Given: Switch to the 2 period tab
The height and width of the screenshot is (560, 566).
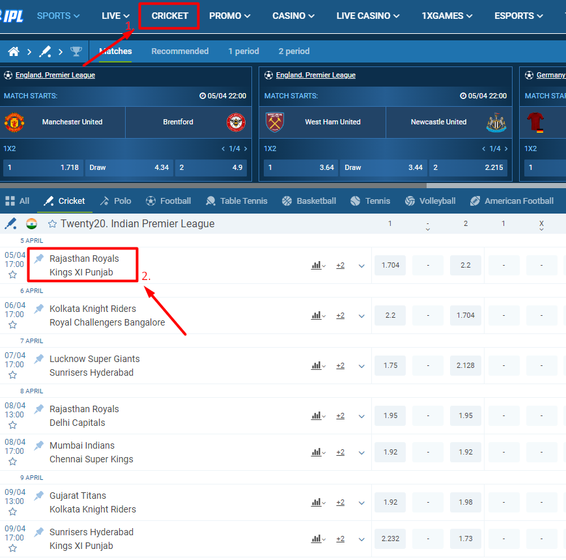Looking at the screenshot, I should pos(294,51).
